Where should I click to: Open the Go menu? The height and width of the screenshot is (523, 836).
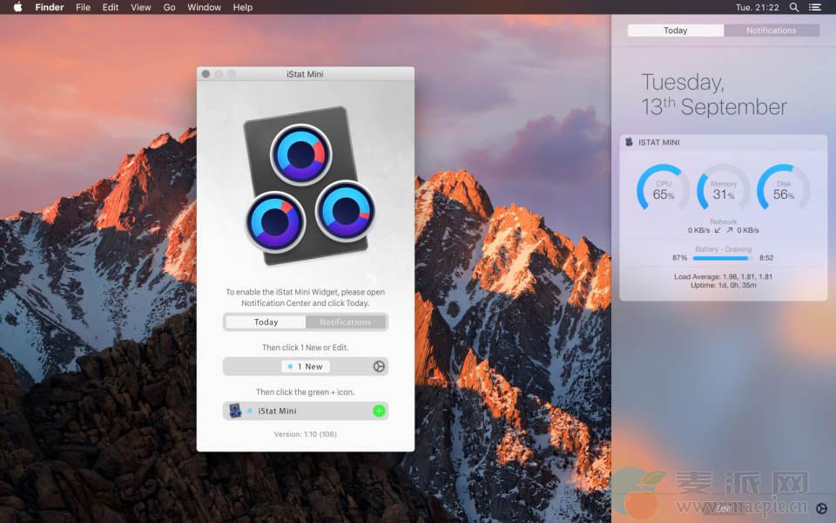(169, 7)
